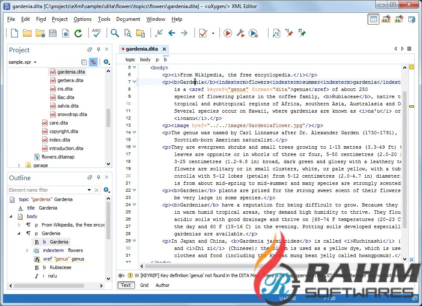Open the Database perspective icon
Screen dimensions: 422x306
coord(411,19)
